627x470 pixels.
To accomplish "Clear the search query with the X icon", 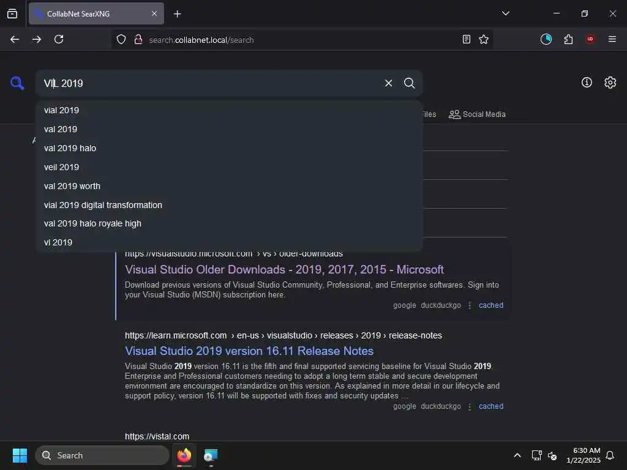I will 388,83.
